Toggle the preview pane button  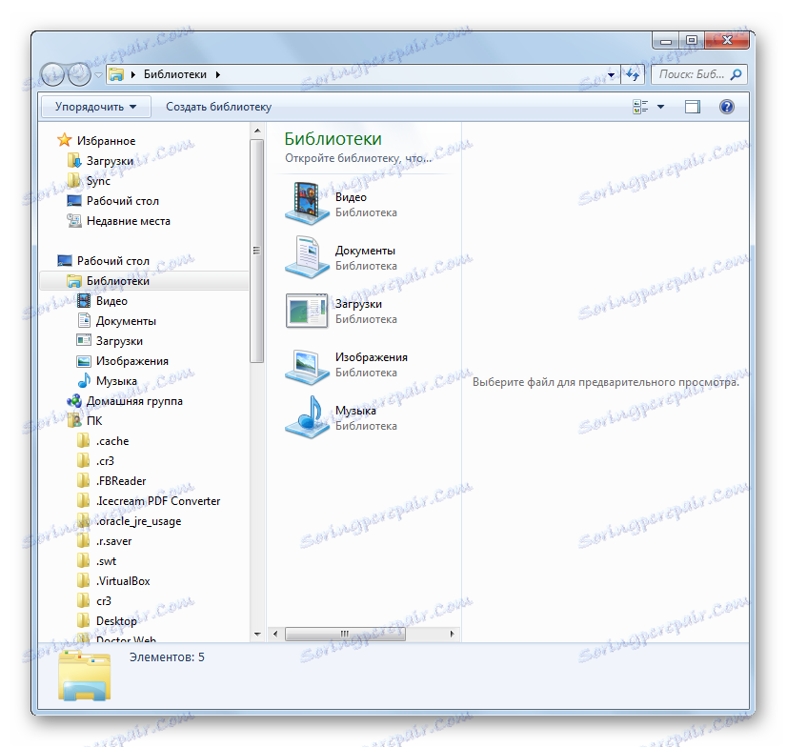[x=692, y=106]
